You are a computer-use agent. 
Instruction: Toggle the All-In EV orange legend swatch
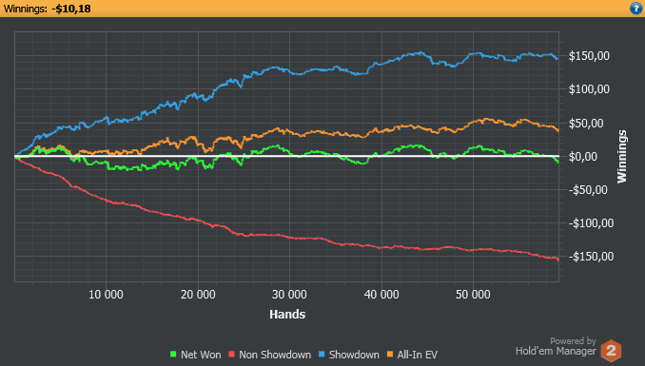pos(390,354)
